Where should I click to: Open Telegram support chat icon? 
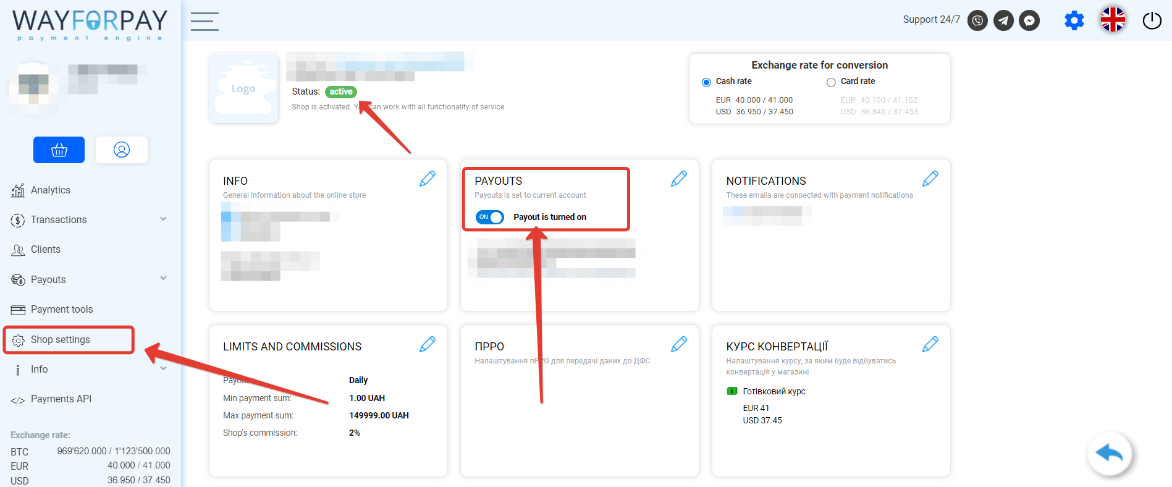(x=1003, y=20)
